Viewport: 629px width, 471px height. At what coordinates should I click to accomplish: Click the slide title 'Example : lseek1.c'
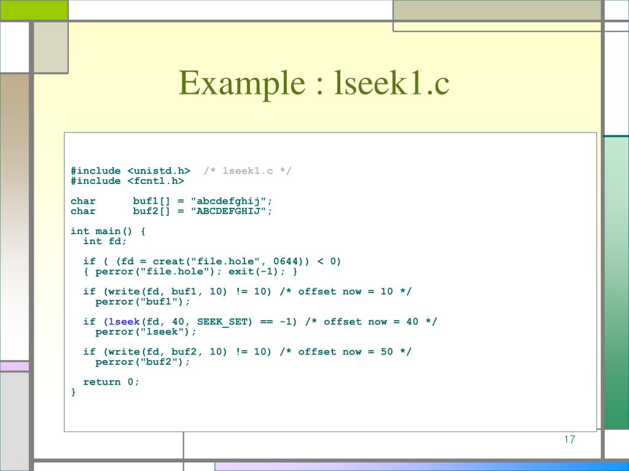point(314,83)
